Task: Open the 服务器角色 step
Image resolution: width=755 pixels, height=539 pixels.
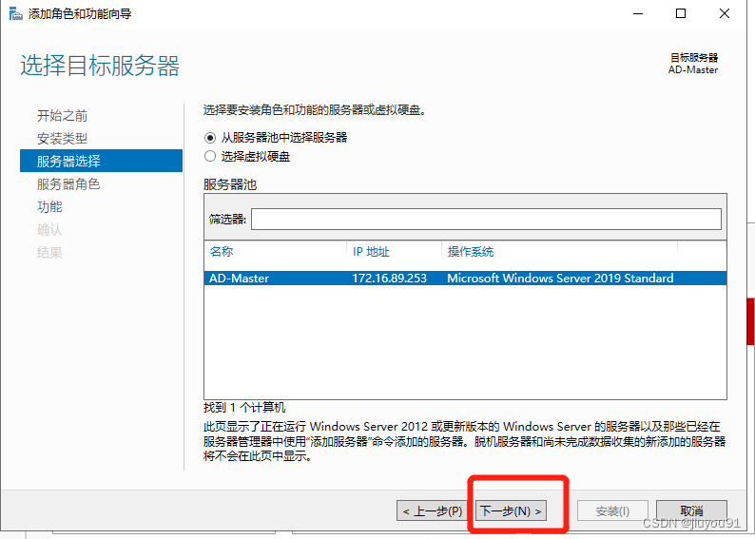Action: tap(68, 183)
